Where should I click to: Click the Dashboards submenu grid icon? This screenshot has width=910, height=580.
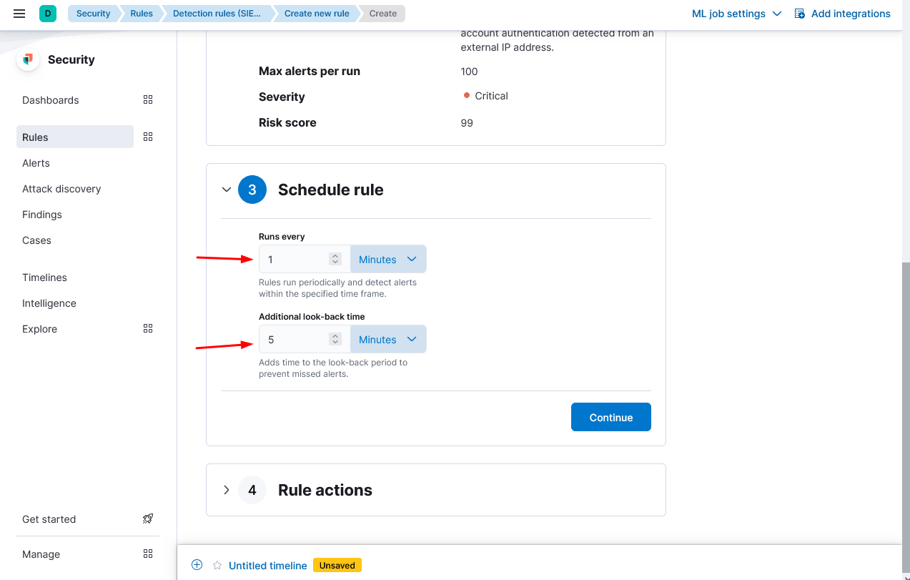point(148,100)
